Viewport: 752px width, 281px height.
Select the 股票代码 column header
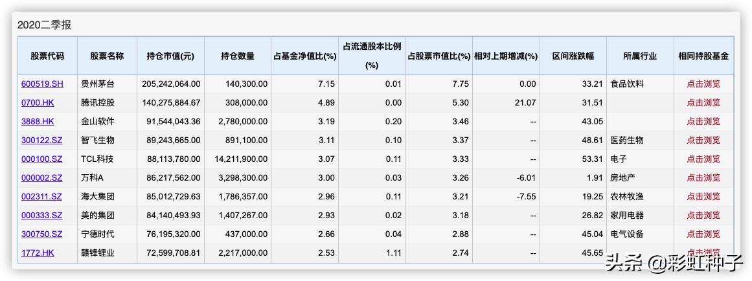click(47, 56)
